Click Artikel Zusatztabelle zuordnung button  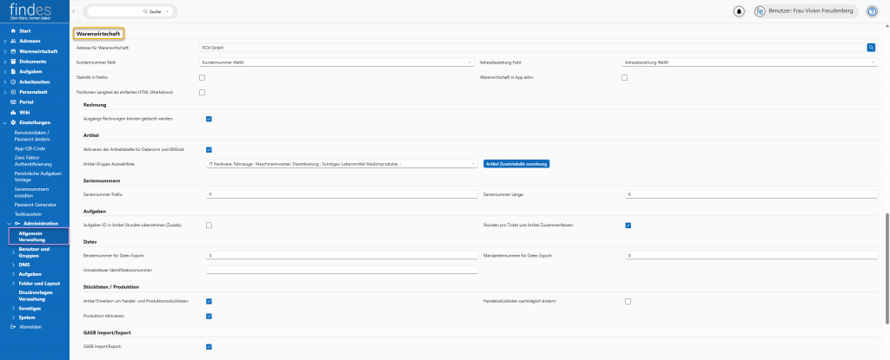[516, 164]
